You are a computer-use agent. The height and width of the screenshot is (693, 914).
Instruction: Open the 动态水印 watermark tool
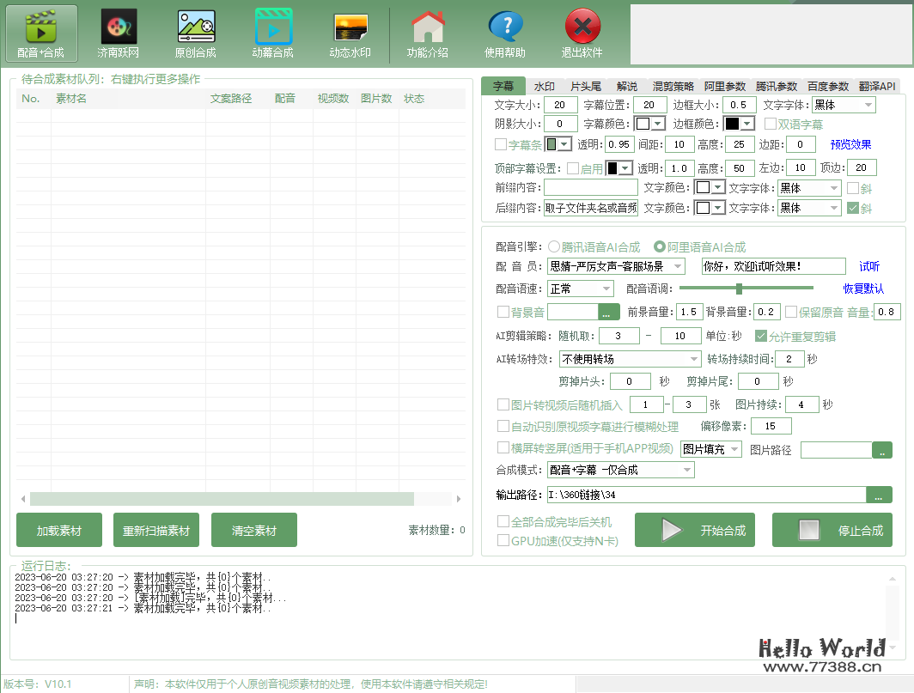click(x=350, y=33)
